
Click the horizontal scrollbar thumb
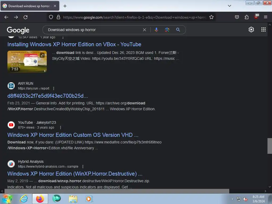pos(117,191)
